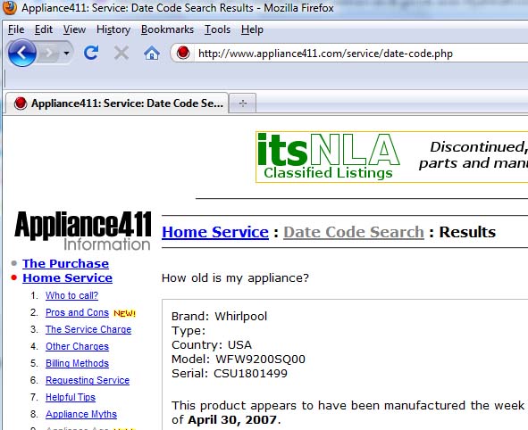Open The Purchase sidebar link
Viewport: 528px width, 430px height.
click(x=65, y=263)
